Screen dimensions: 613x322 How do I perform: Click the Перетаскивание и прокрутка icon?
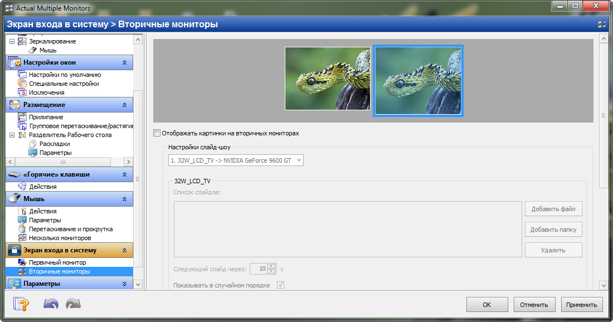pos(22,229)
